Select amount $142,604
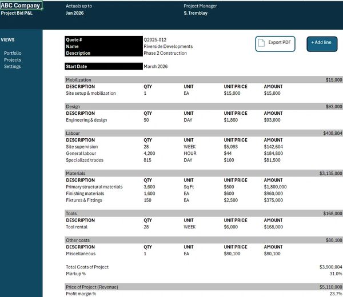The height and width of the screenshot is (297, 343). (273, 147)
